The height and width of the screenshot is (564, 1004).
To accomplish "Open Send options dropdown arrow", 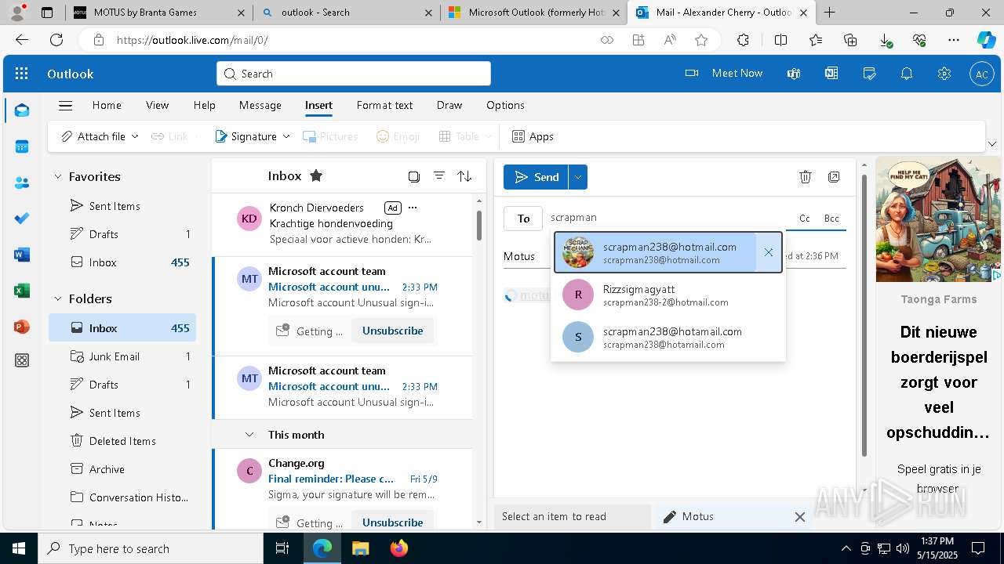I will point(578,177).
